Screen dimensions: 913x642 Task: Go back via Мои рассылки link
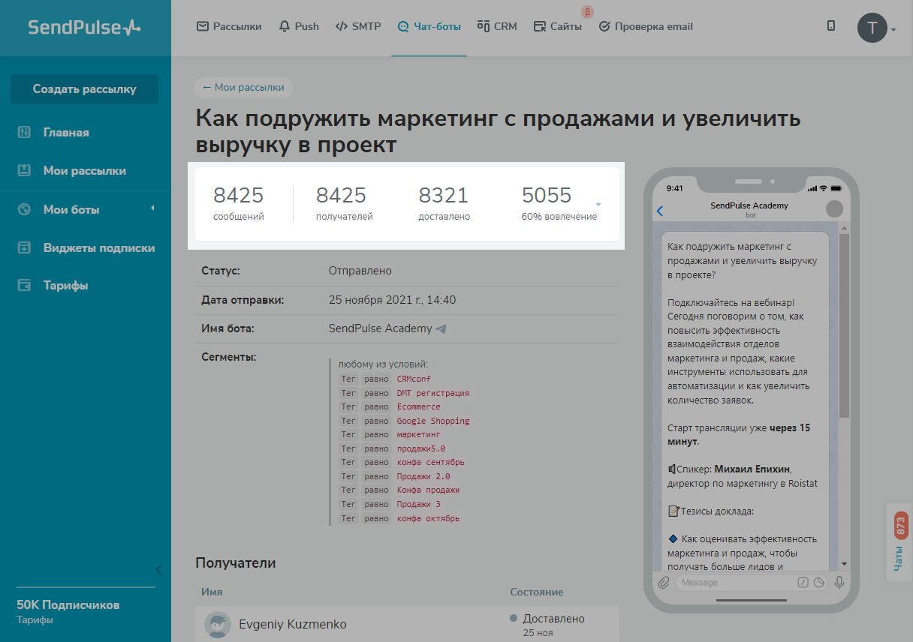tap(243, 87)
